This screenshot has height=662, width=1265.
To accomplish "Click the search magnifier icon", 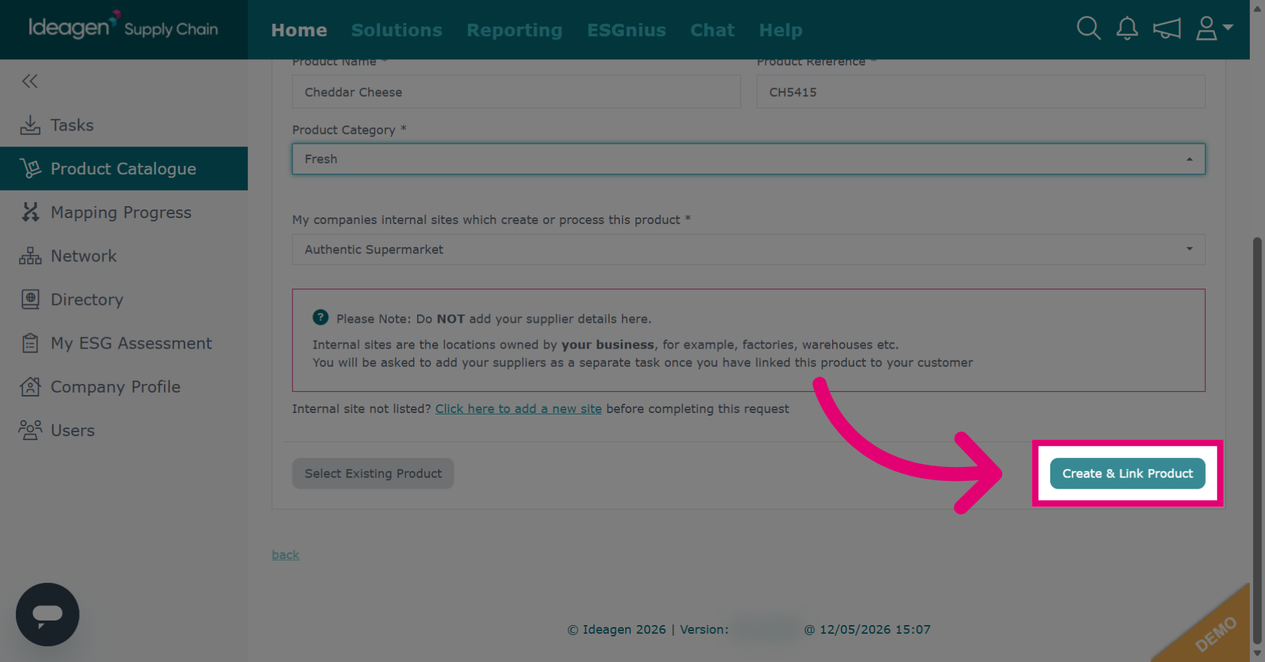I will [1088, 28].
